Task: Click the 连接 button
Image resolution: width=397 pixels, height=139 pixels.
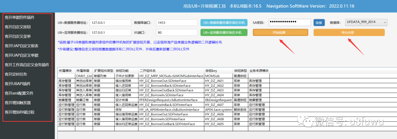Action: pos(319,22)
